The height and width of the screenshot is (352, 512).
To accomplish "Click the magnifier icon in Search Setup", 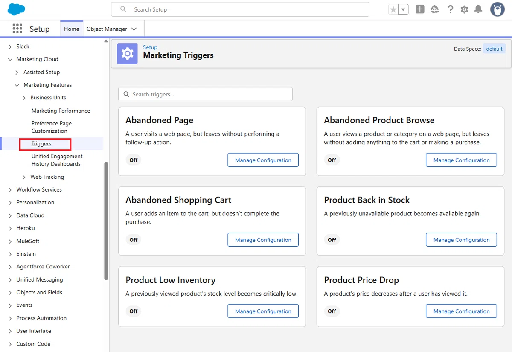I will coord(123,9).
